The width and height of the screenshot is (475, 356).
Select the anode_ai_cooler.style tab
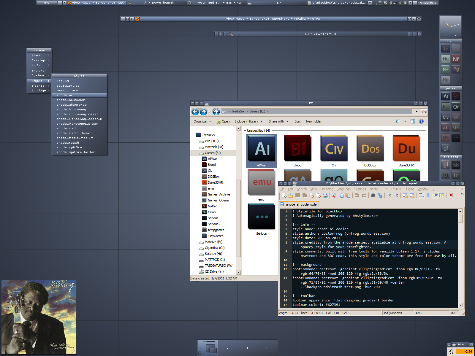pyautogui.click(x=299, y=204)
